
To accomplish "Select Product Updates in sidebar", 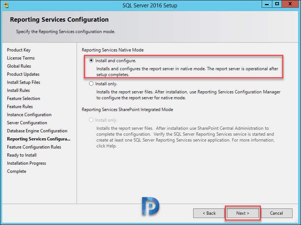I will point(23,74).
